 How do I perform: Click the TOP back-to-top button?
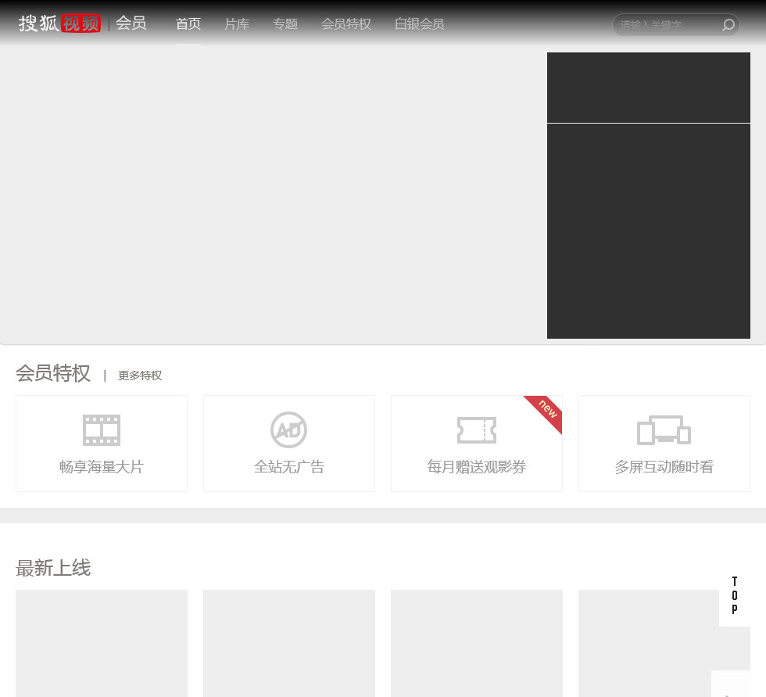click(x=734, y=595)
